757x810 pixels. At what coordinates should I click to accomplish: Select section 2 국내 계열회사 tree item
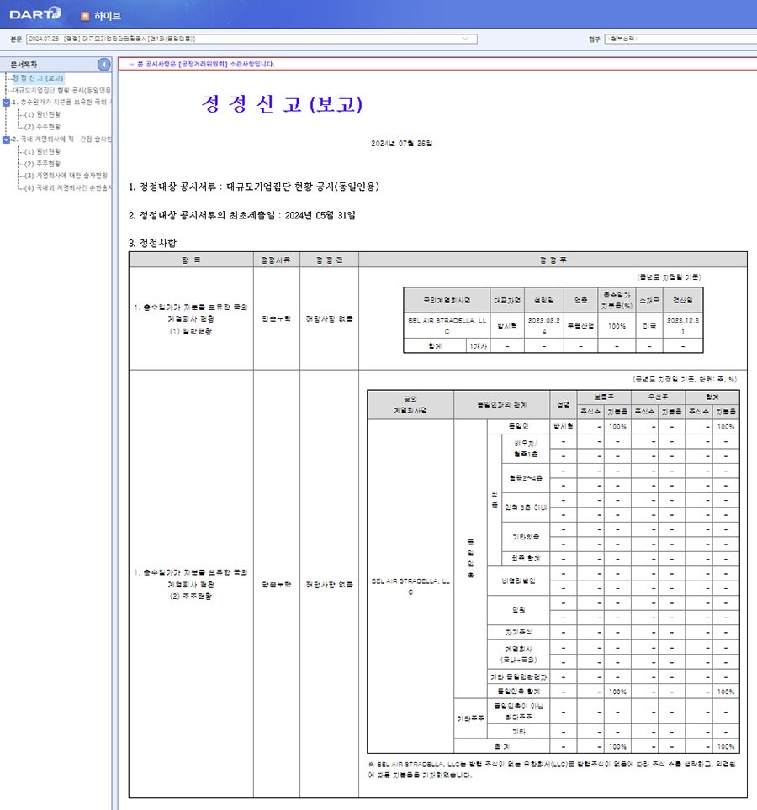point(61,139)
